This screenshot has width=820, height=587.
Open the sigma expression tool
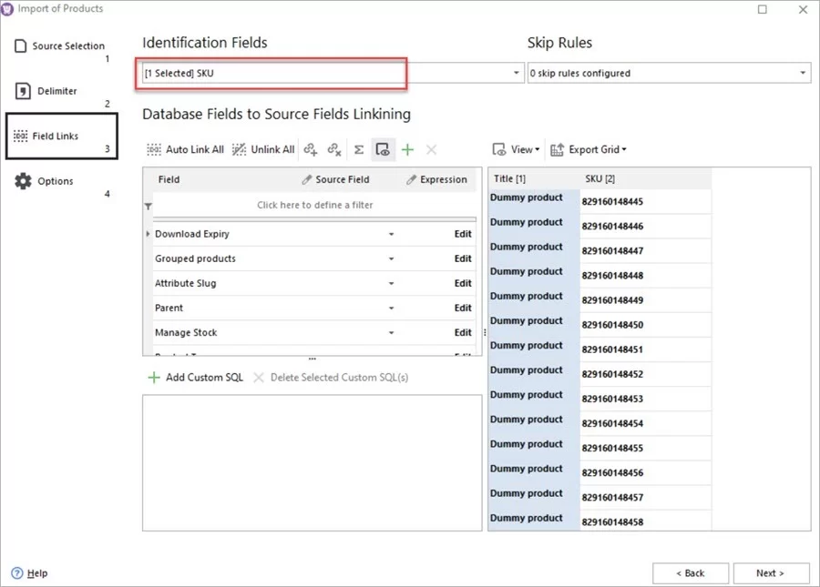(x=358, y=149)
